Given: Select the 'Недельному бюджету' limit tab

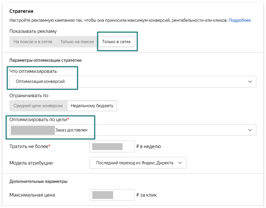Looking at the screenshot, I should (x=92, y=106).
